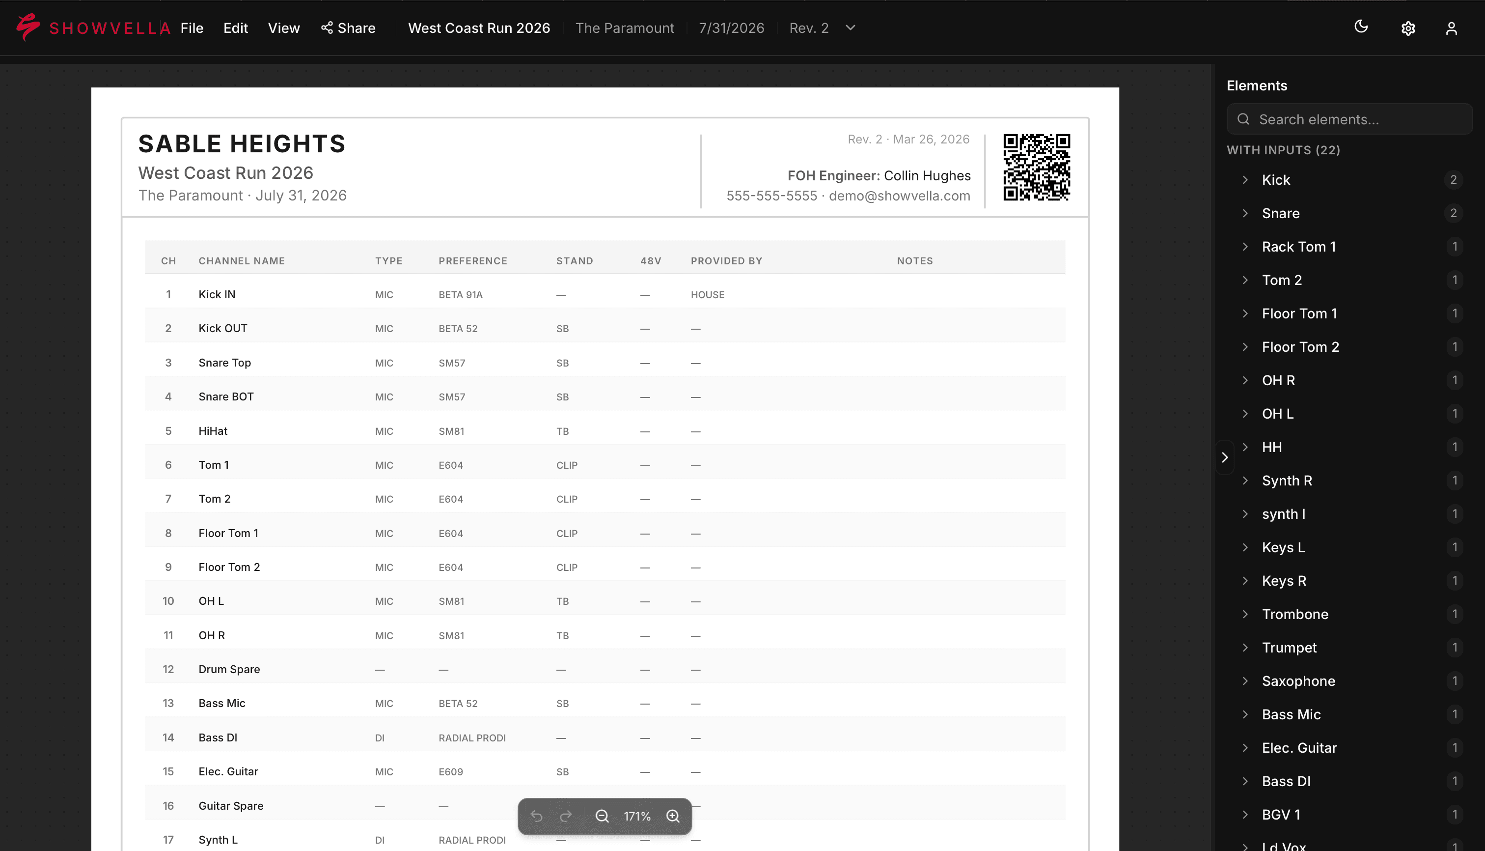
Task: Toggle dark mode with the moon icon
Action: (1361, 27)
